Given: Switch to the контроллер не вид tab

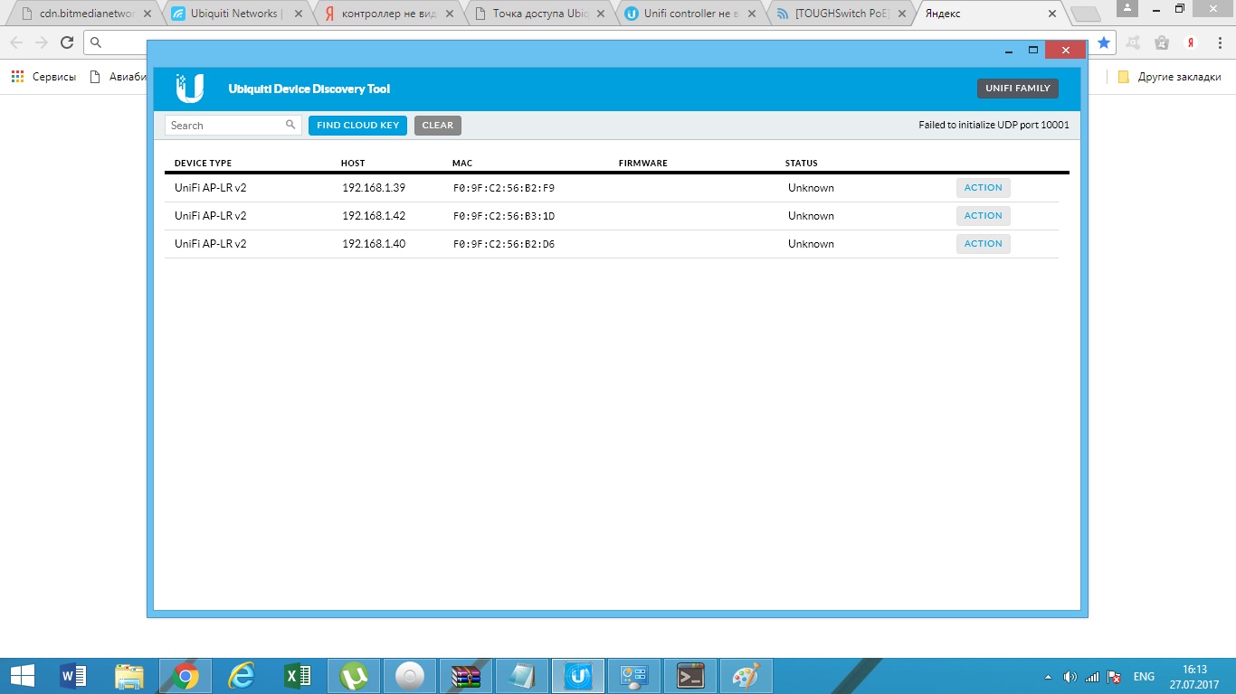Looking at the screenshot, I should (387, 14).
